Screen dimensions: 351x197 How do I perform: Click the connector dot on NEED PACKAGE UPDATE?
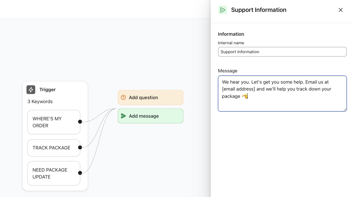80,173
